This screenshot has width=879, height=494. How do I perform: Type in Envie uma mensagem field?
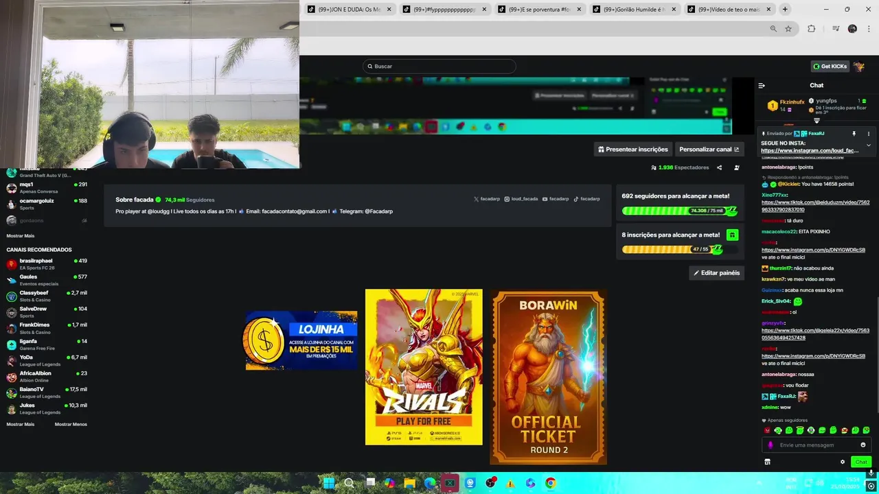(815, 445)
